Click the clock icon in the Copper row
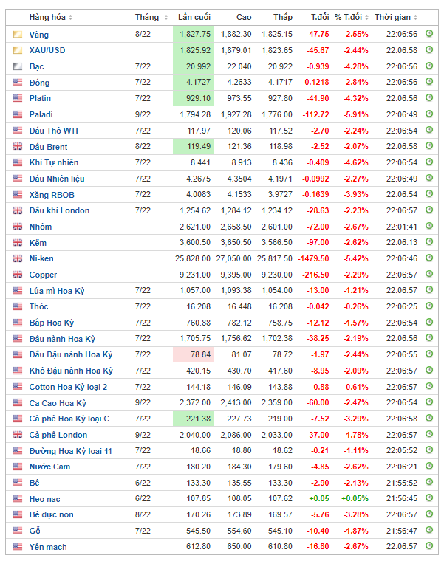Screen dimensions: 444x561 (429, 275)
